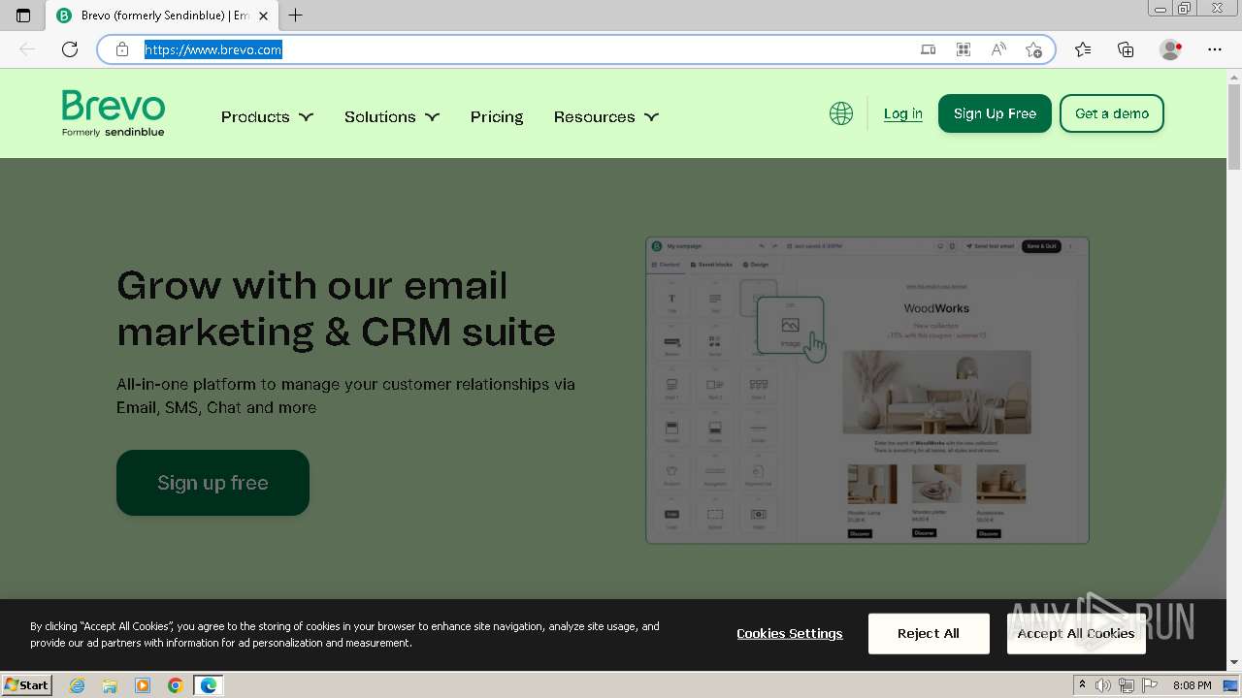
Task: Click the large Sign up free button
Action: click(212, 483)
